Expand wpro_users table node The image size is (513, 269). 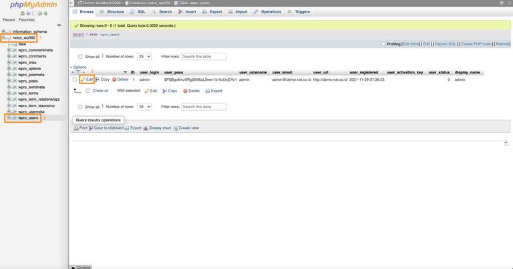click(9, 117)
